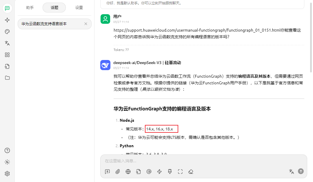Click the lightning quick phrases icon

point(159,172)
